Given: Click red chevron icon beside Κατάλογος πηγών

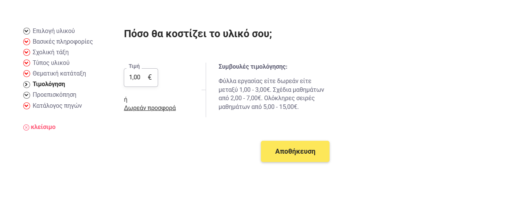Looking at the screenshot, I should coord(27,106).
